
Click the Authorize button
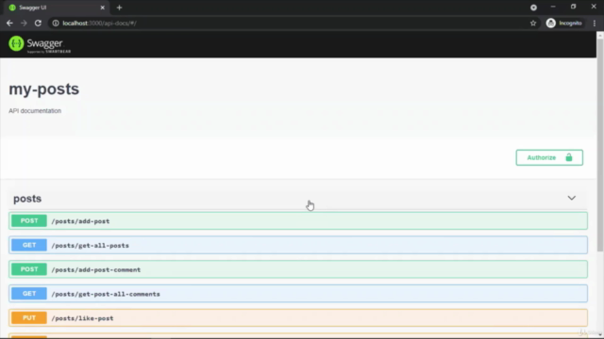549,157
